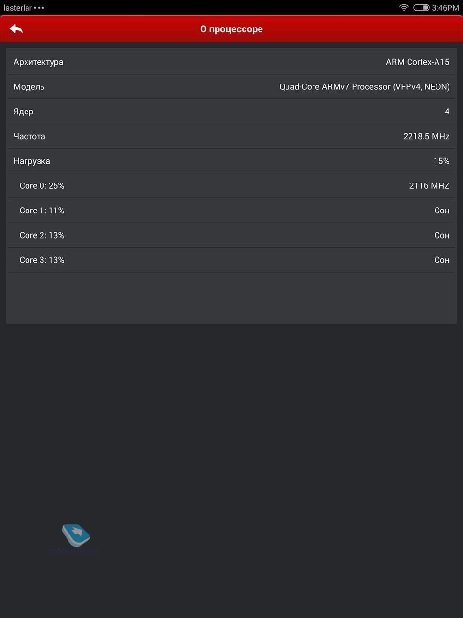Viewport: 463px width, 618px height.
Task: Select the Модель processor row
Action: click(231, 87)
